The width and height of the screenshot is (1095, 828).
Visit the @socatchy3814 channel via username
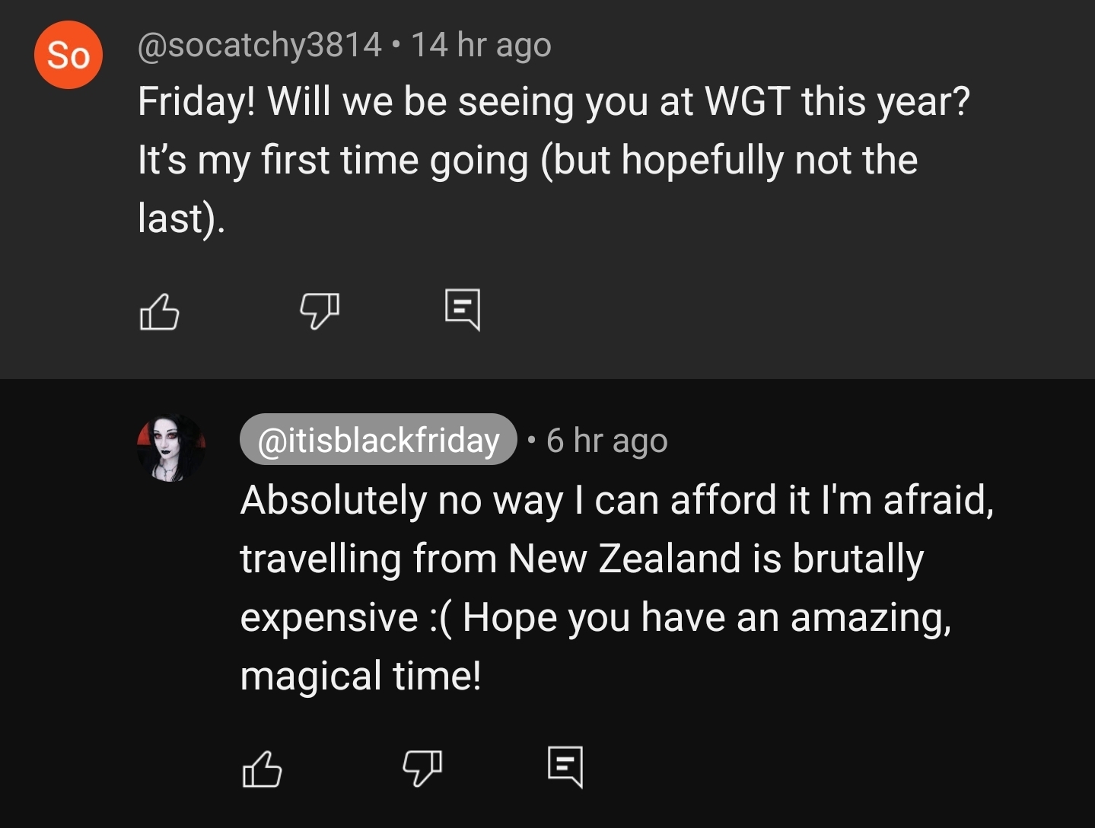259,45
